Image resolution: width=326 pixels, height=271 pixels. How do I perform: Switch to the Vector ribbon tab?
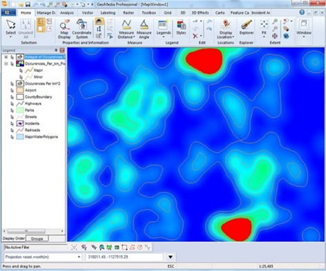[88, 12]
